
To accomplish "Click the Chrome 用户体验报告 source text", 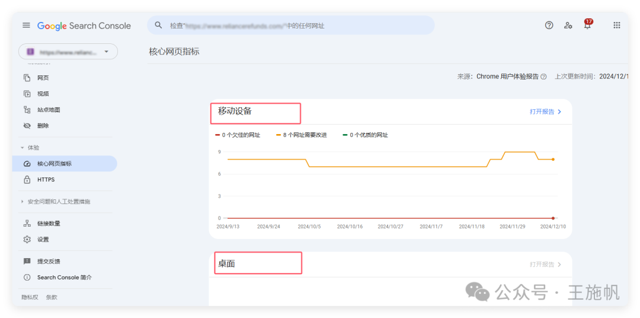I will [x=507, y=77].
